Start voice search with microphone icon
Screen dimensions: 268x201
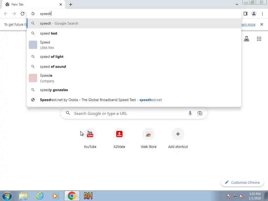190,113
